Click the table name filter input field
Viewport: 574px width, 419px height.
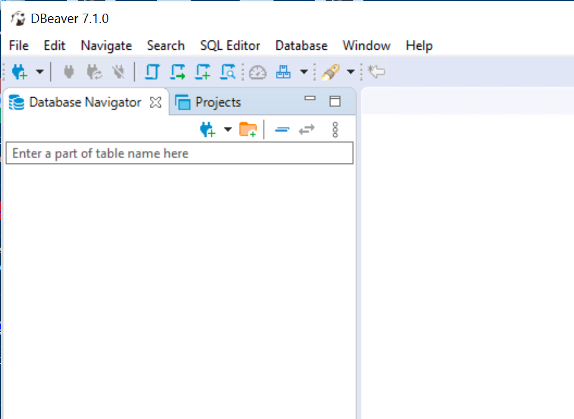(x=179, y=154)
